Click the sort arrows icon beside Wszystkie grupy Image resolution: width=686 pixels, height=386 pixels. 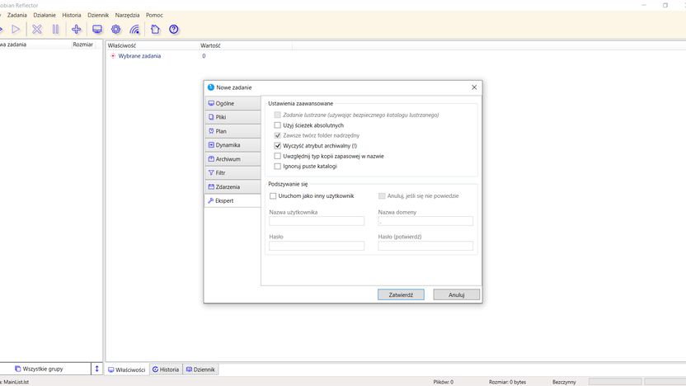click(x=96, y=369)
